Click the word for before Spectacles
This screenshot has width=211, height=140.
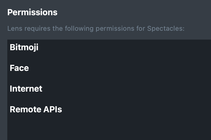point(141,29)
